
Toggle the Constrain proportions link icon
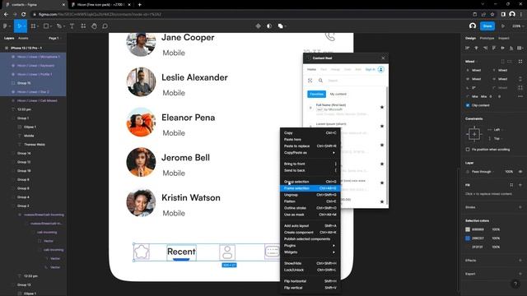pyautogui.click(x=520, y=79)
